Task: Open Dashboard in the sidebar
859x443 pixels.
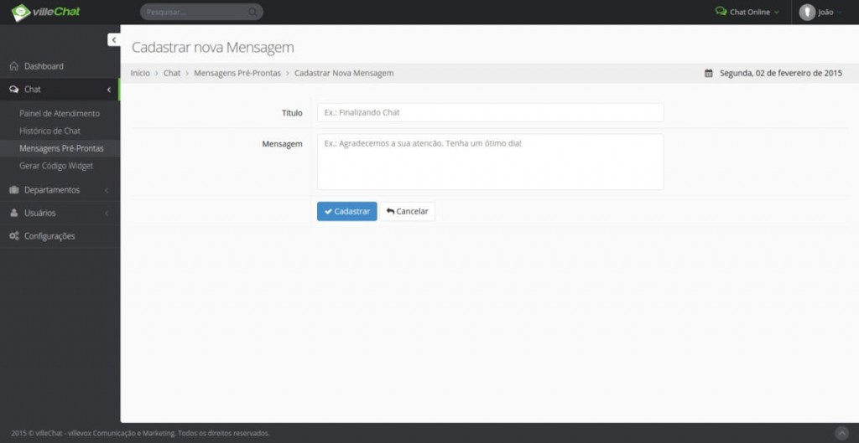Action: 60,66
